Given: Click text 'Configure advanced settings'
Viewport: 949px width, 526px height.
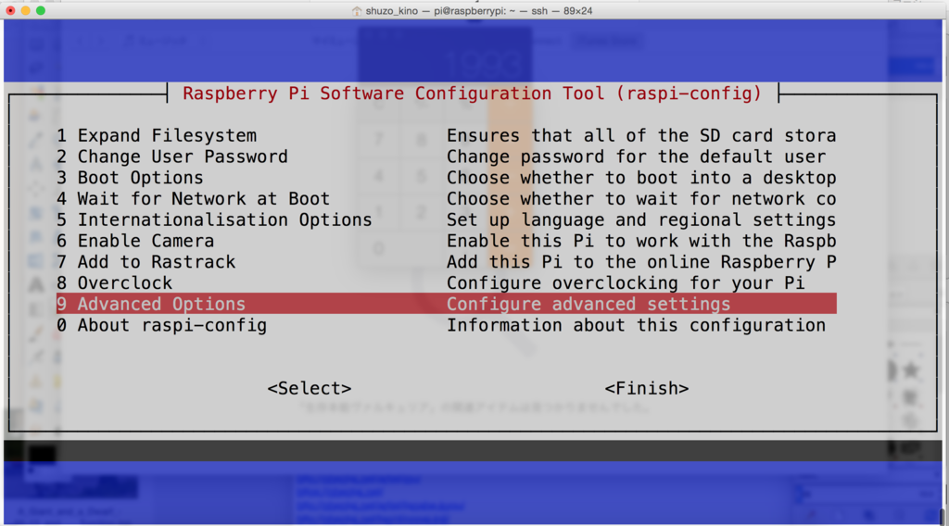Looking at the screenshot, I should point(588,304).
